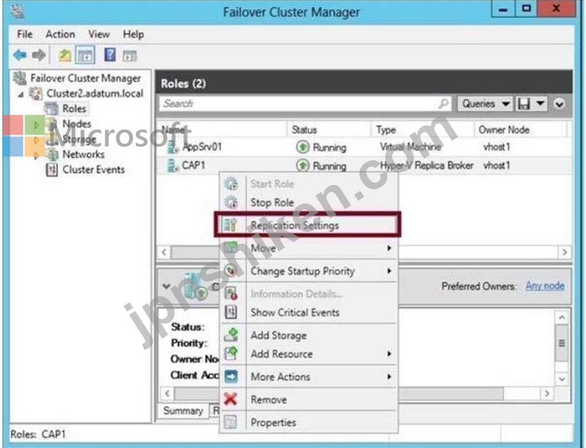Click the red X Remove icon
Viewport: 586px width, 448px height.
231,399
